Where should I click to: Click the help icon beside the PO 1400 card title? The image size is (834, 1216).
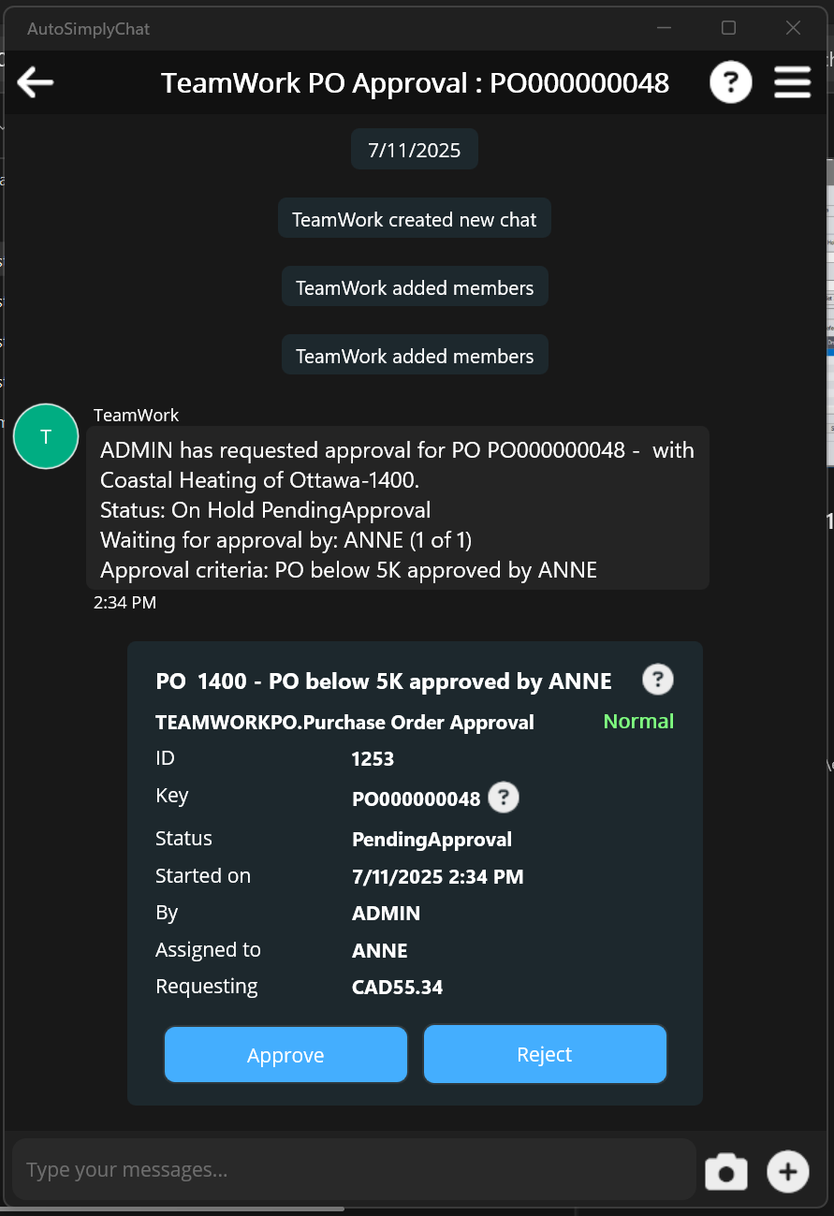click(x=657, y=680)
